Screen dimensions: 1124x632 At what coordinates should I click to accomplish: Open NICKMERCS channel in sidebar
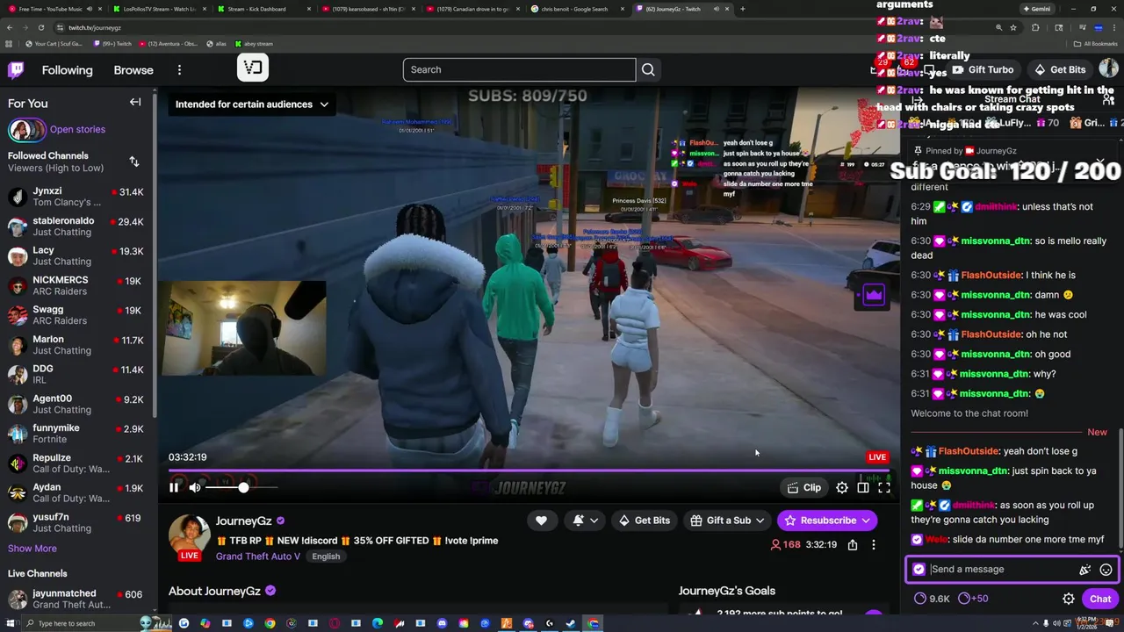pyautogui.click(x=76, y=286)
